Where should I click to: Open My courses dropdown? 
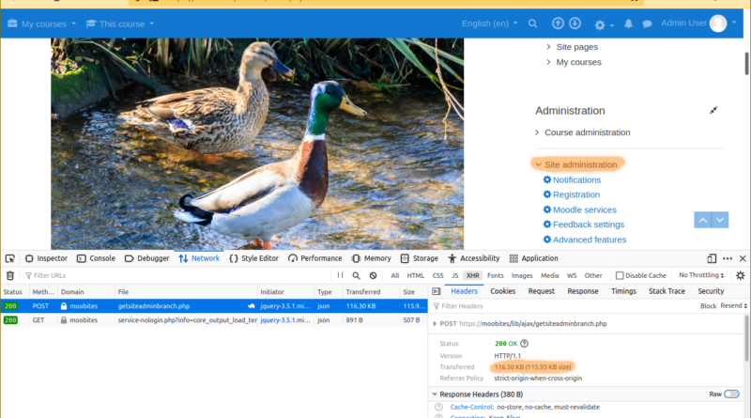(41, 23)
